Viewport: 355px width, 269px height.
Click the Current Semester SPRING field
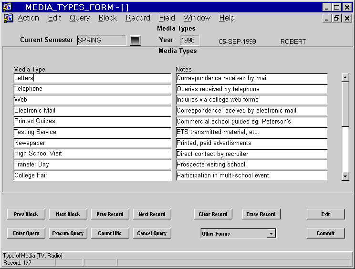point(101,40)
